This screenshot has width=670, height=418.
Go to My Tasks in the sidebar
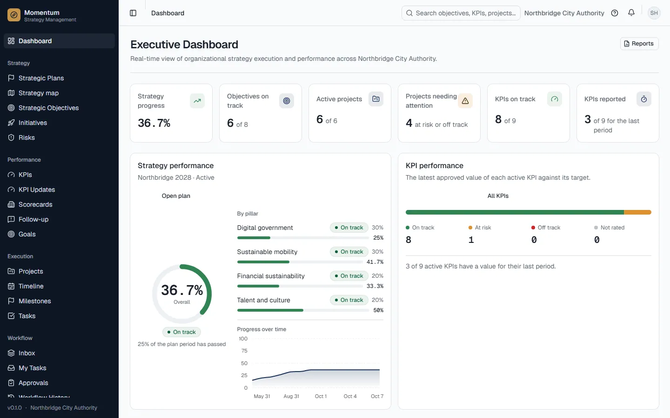pyautogui.click(x=59, y=368)
